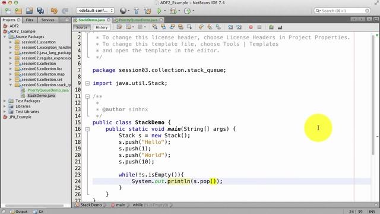The height and width of the screenshot is (214, 380).
Task: Switch to PriorityQueueDemo.java editor tab
Action: (138, 20)
